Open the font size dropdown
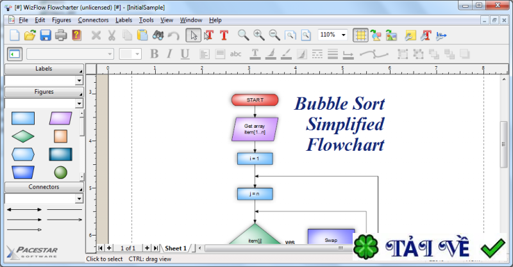Image resolution: width=513 pixels, height=267 pixels. point(137,54)
